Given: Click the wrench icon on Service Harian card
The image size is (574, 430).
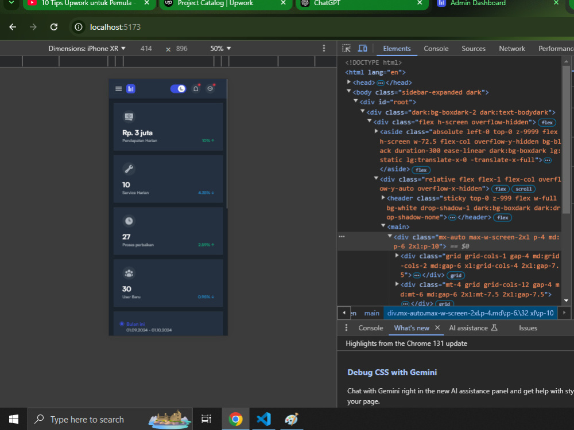Looking at the screenshot, I should [129, 169].
